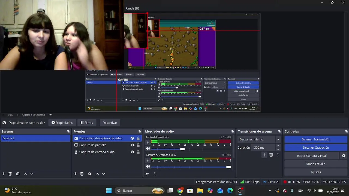Add a scene transition with plus icon

pos(264,155)
